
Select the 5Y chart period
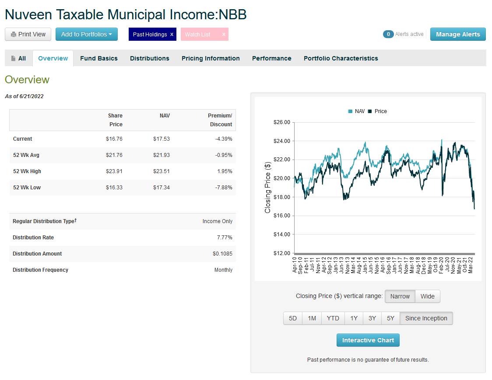click(x=390, y=318)
